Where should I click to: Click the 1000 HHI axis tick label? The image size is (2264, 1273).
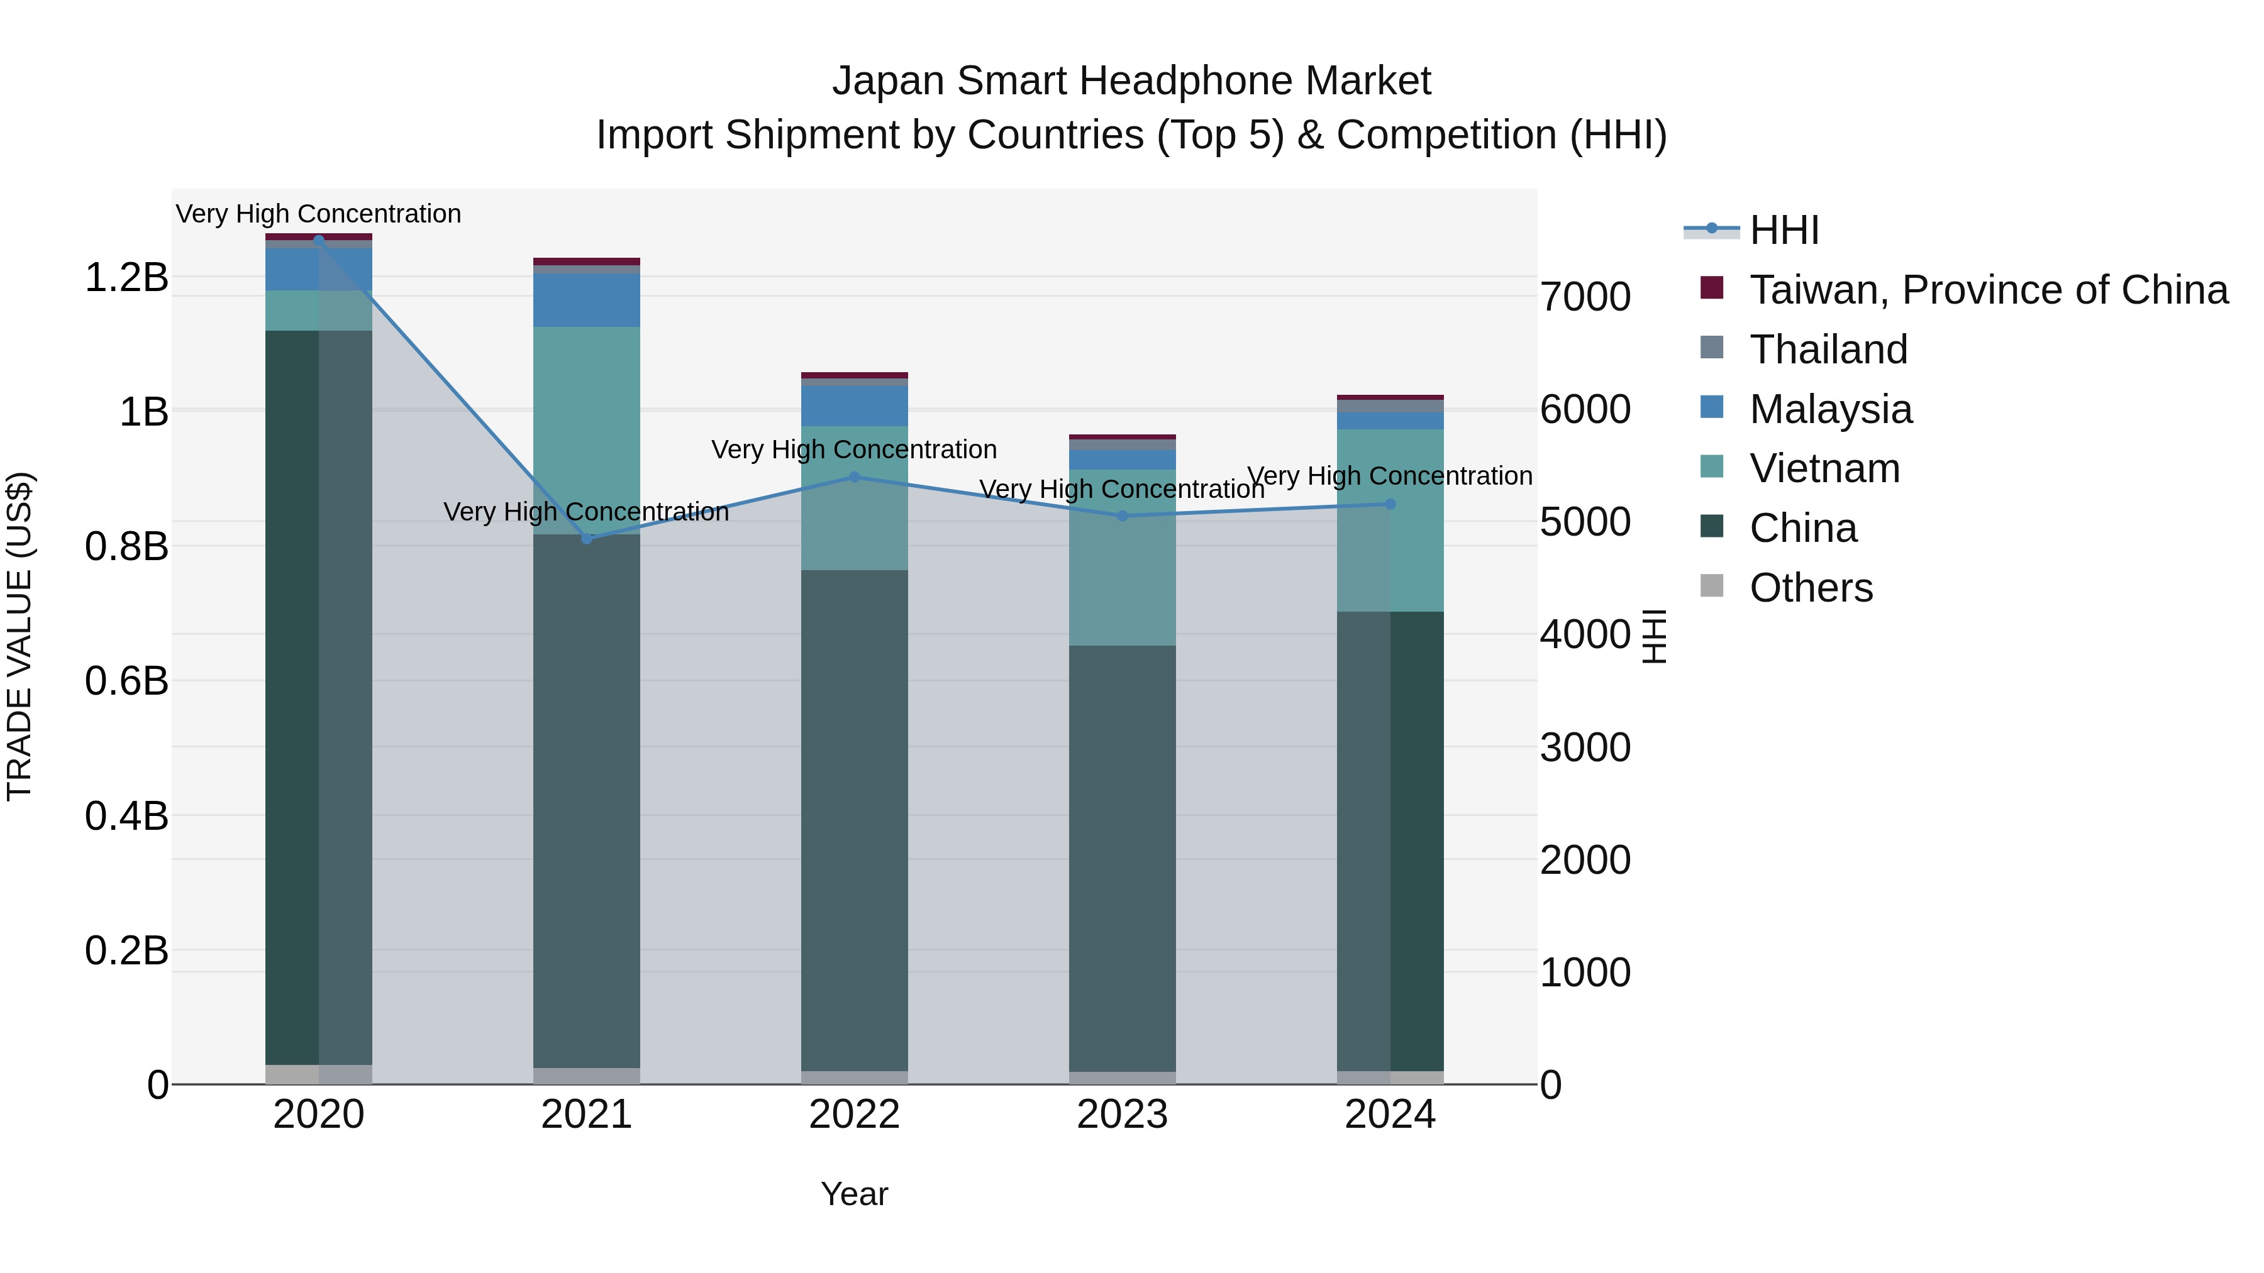[1585, 973]
